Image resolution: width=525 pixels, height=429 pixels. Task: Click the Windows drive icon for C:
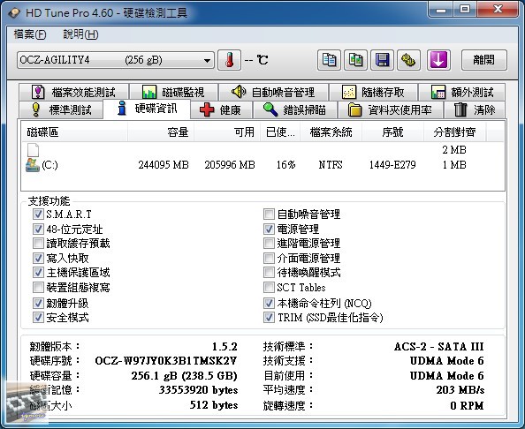[33, 165]
